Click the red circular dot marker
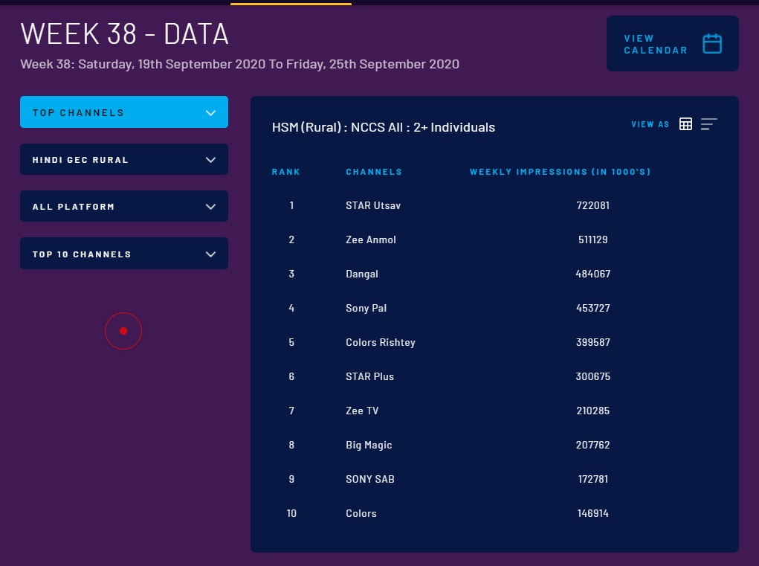This screenshot has width=759, height=566. pos(123,331)
